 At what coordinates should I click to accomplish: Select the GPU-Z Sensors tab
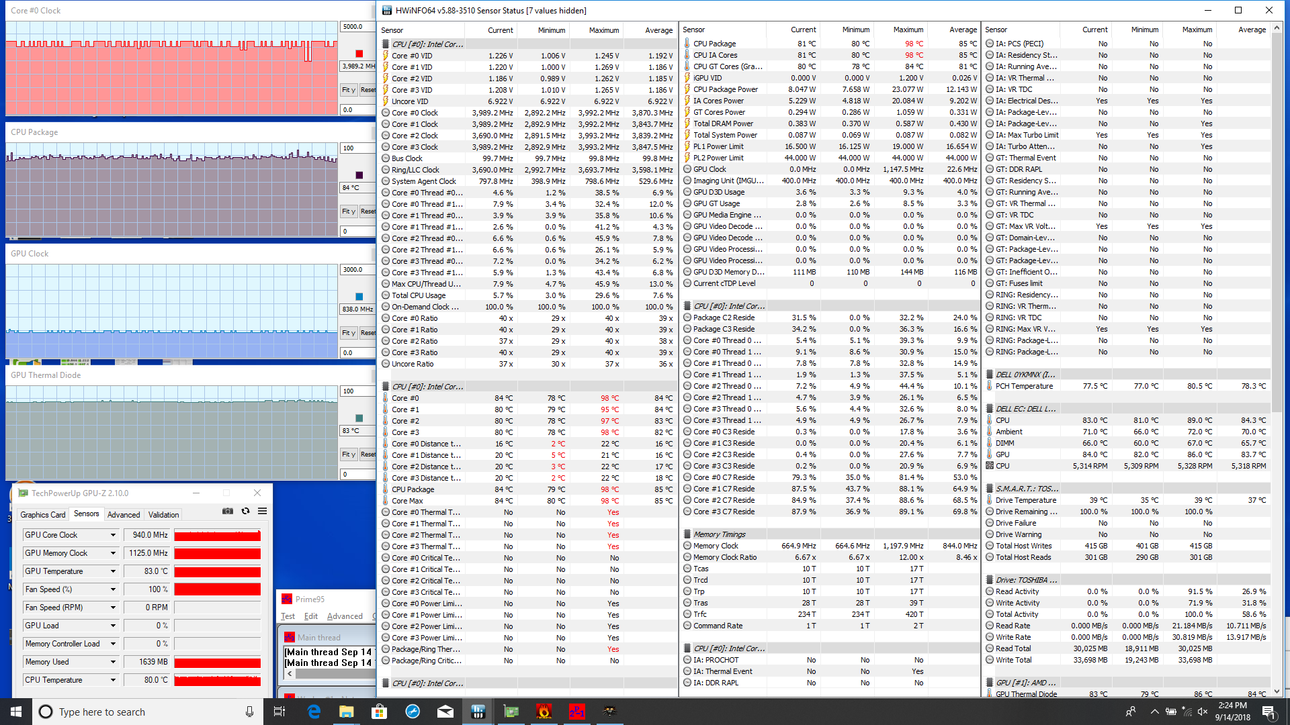87,514
